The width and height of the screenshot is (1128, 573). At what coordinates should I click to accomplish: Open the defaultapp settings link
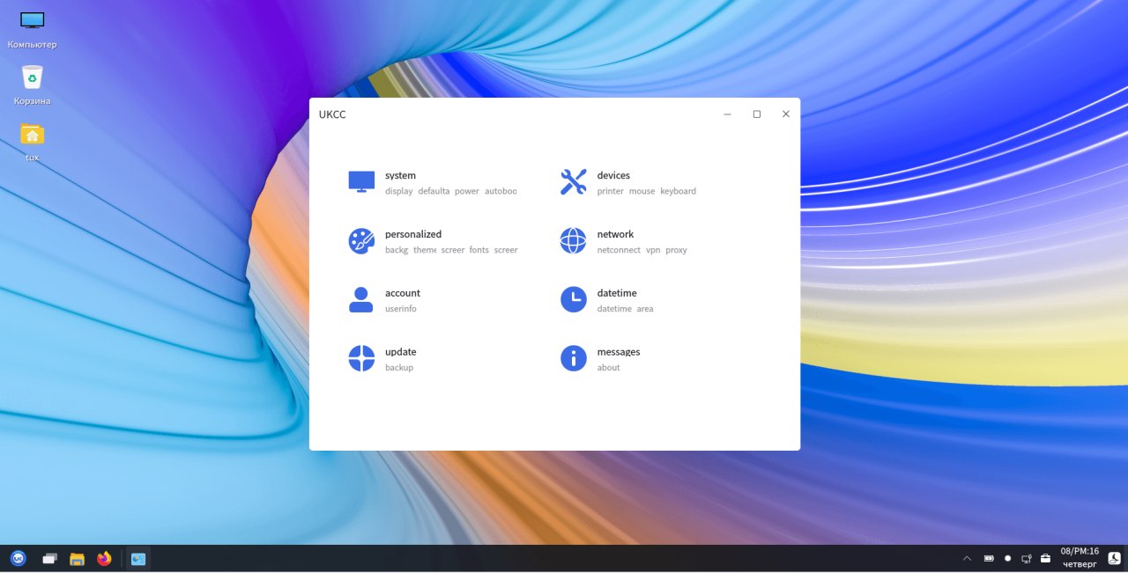[x=434, y=191]
